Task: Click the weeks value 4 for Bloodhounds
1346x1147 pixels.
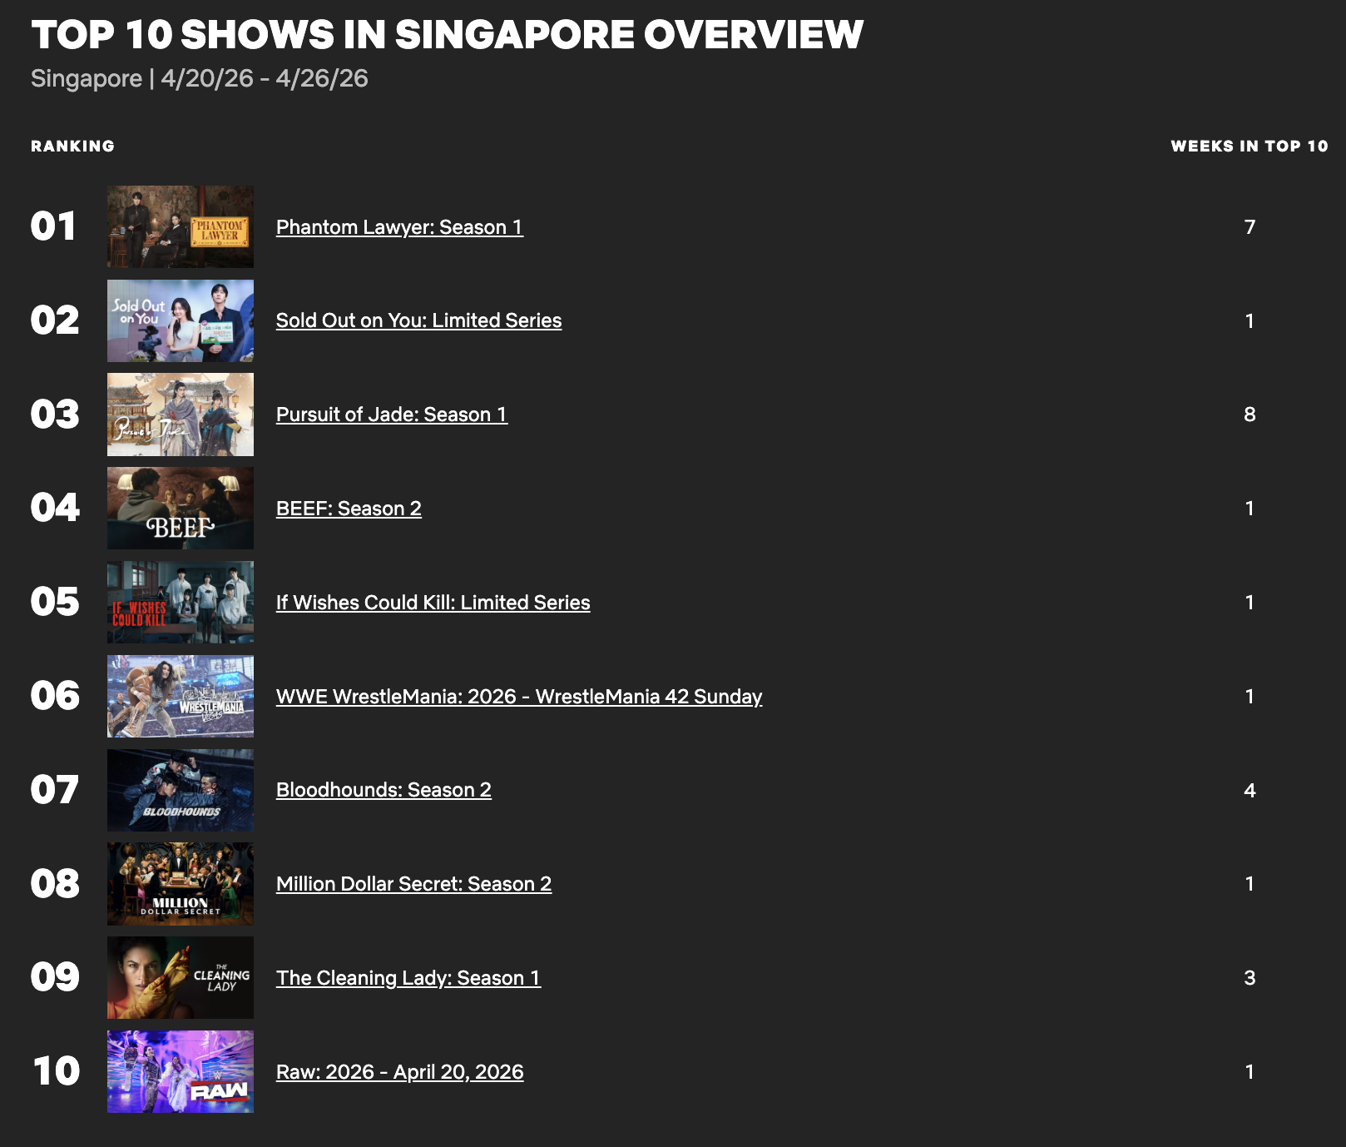Action: click(1250, 790)
